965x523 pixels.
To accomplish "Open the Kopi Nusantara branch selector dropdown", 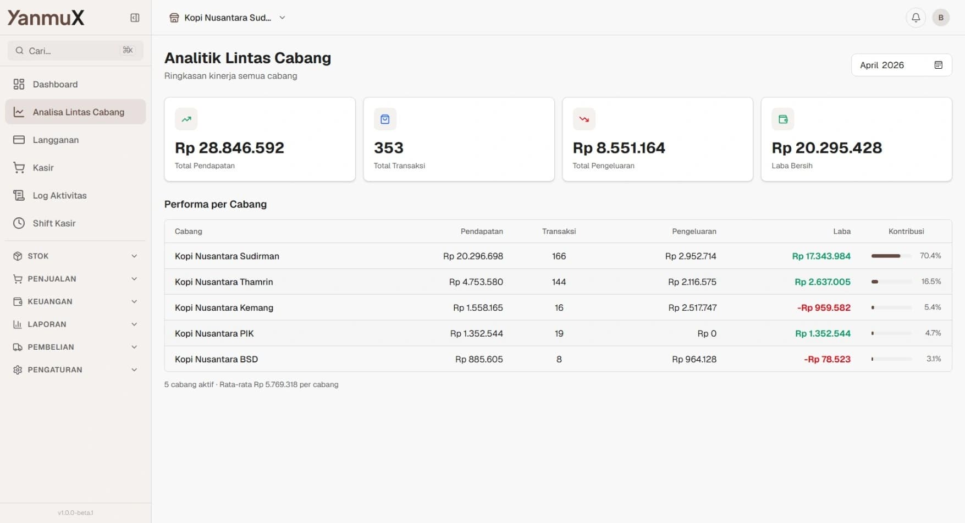I will [x=228, y=18].
